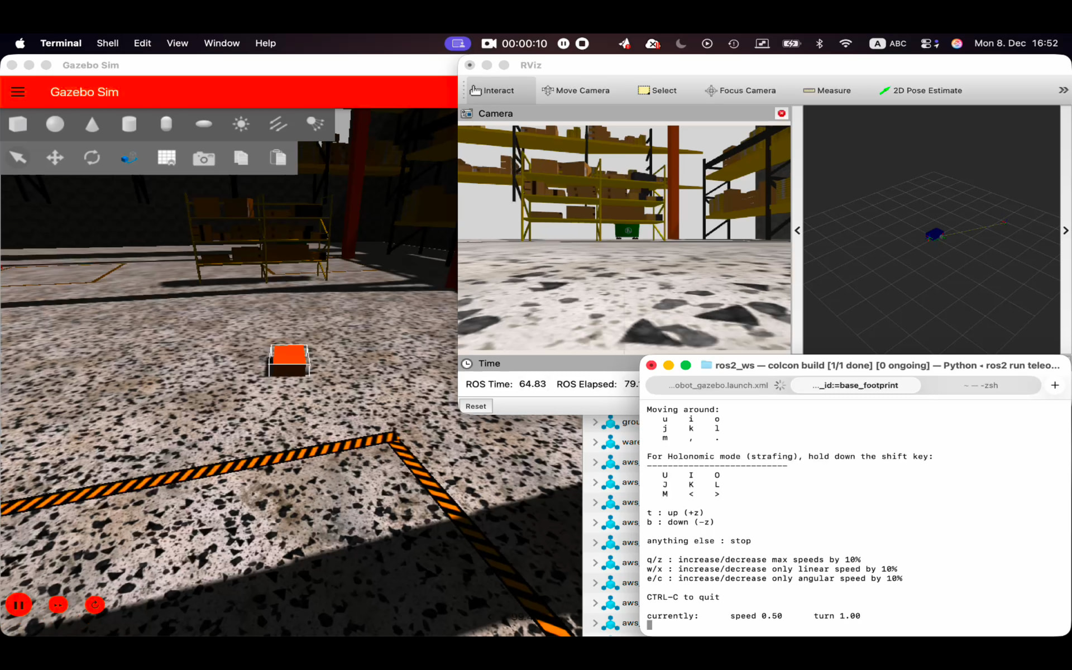Expand the ground entity tree item
This screenshot has width=1072, height=670.
tap(595, 422)
